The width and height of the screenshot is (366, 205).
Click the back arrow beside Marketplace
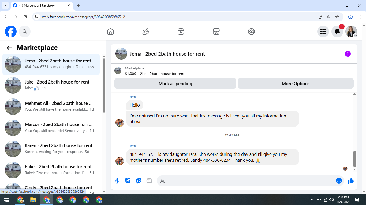(x=9, y=48)
